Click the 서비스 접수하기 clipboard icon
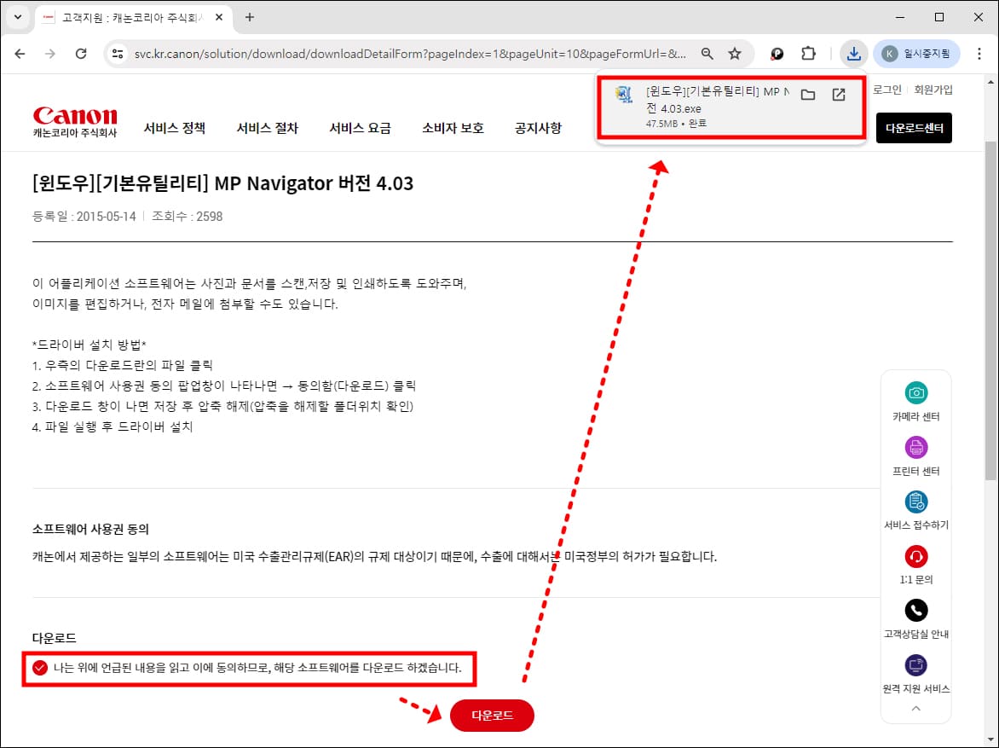Screen dimensions: 999x748 tap(915, 502)
